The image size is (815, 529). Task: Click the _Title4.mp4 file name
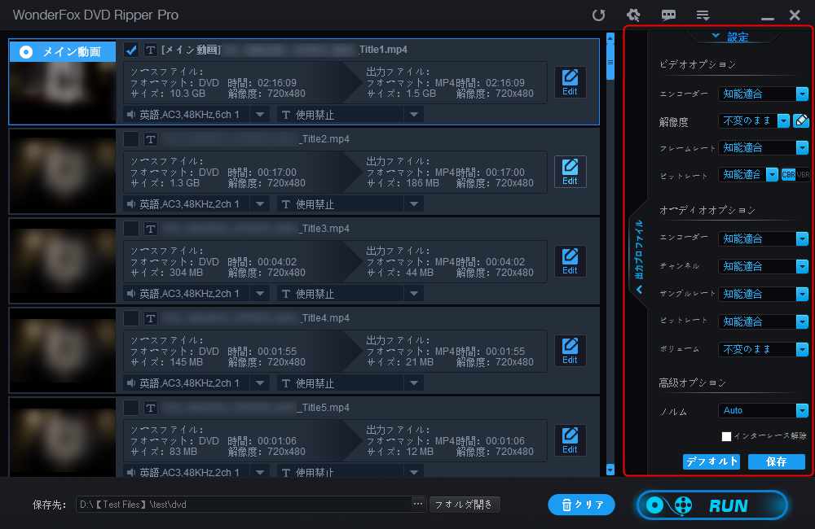324,318
